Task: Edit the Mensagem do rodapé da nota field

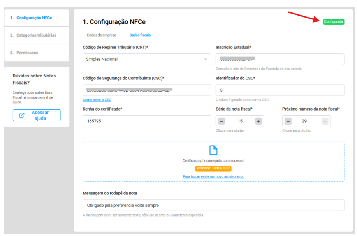Action: (x=213, y=205)
